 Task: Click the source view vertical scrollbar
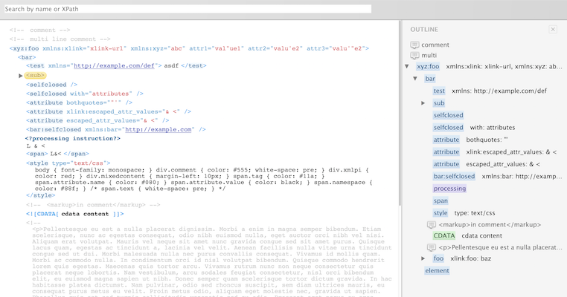coord(400,113)
